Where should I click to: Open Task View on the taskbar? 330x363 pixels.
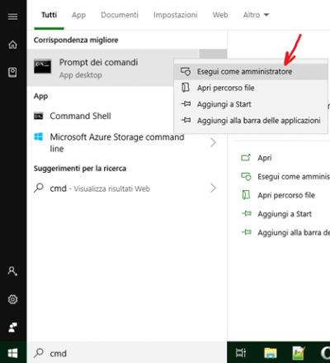pyautogui.click(x=241, y=353)
